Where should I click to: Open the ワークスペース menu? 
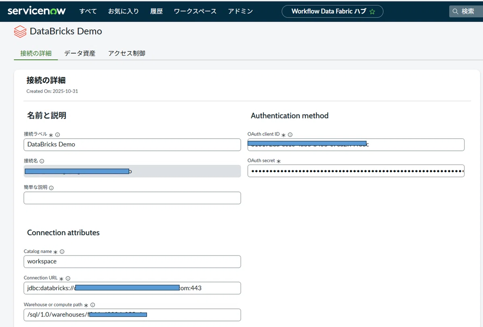click(x=195, y=11)
